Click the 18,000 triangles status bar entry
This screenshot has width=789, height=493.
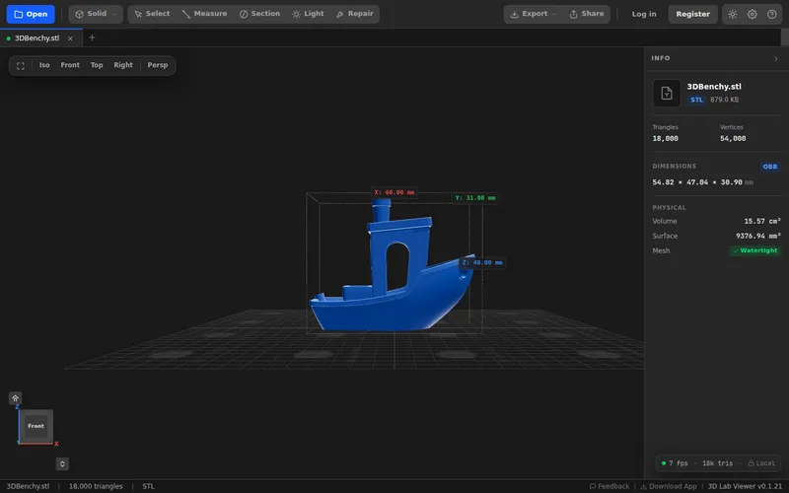pyautogui.click(x=96, y=486)
